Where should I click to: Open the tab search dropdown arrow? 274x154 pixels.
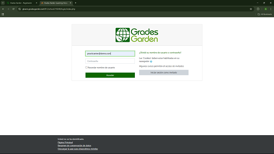coord(3,3)
